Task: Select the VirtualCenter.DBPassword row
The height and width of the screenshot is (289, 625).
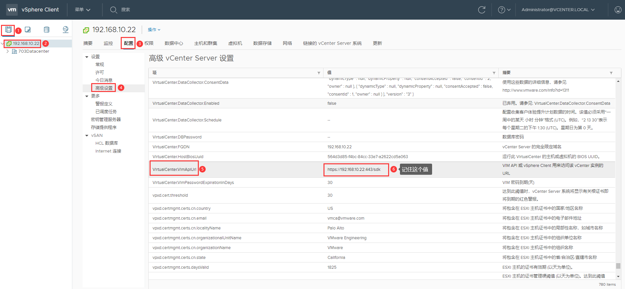Action: coord(382,137)
